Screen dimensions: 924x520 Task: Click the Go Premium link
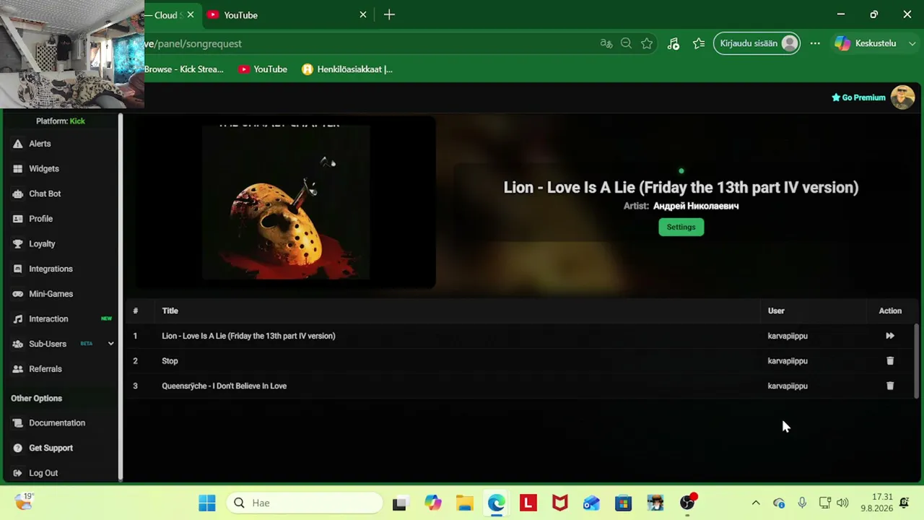coord(858,97)
